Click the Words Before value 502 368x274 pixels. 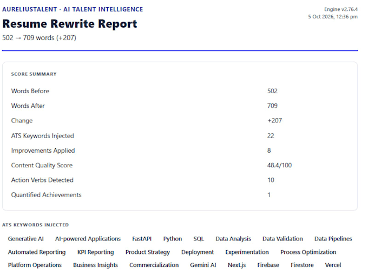[x=272, y=91]
